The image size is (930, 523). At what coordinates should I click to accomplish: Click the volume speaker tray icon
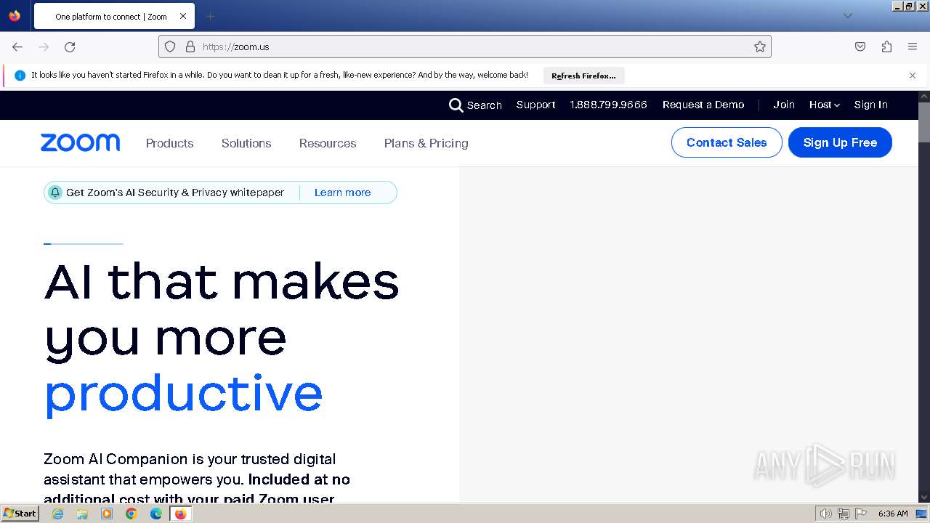coord(826,514)
